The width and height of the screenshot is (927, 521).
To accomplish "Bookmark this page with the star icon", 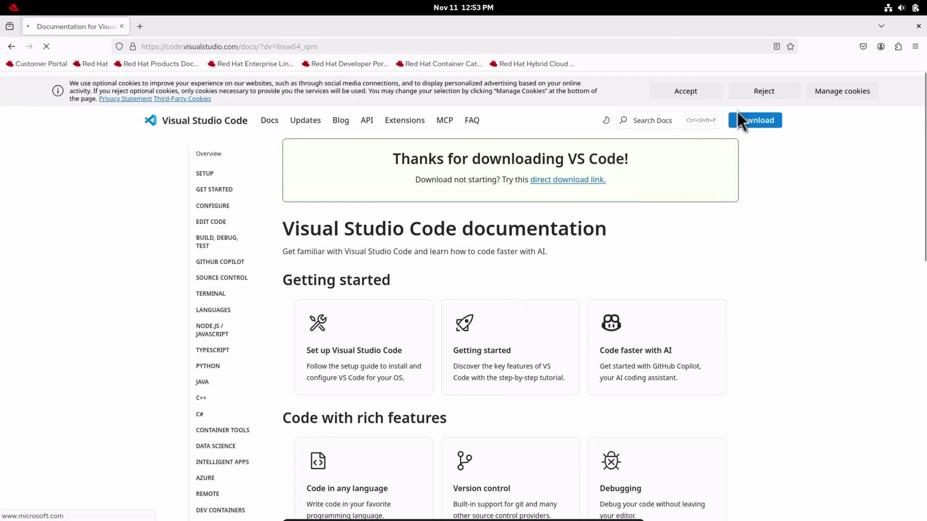I will click(x=790, y=46).
